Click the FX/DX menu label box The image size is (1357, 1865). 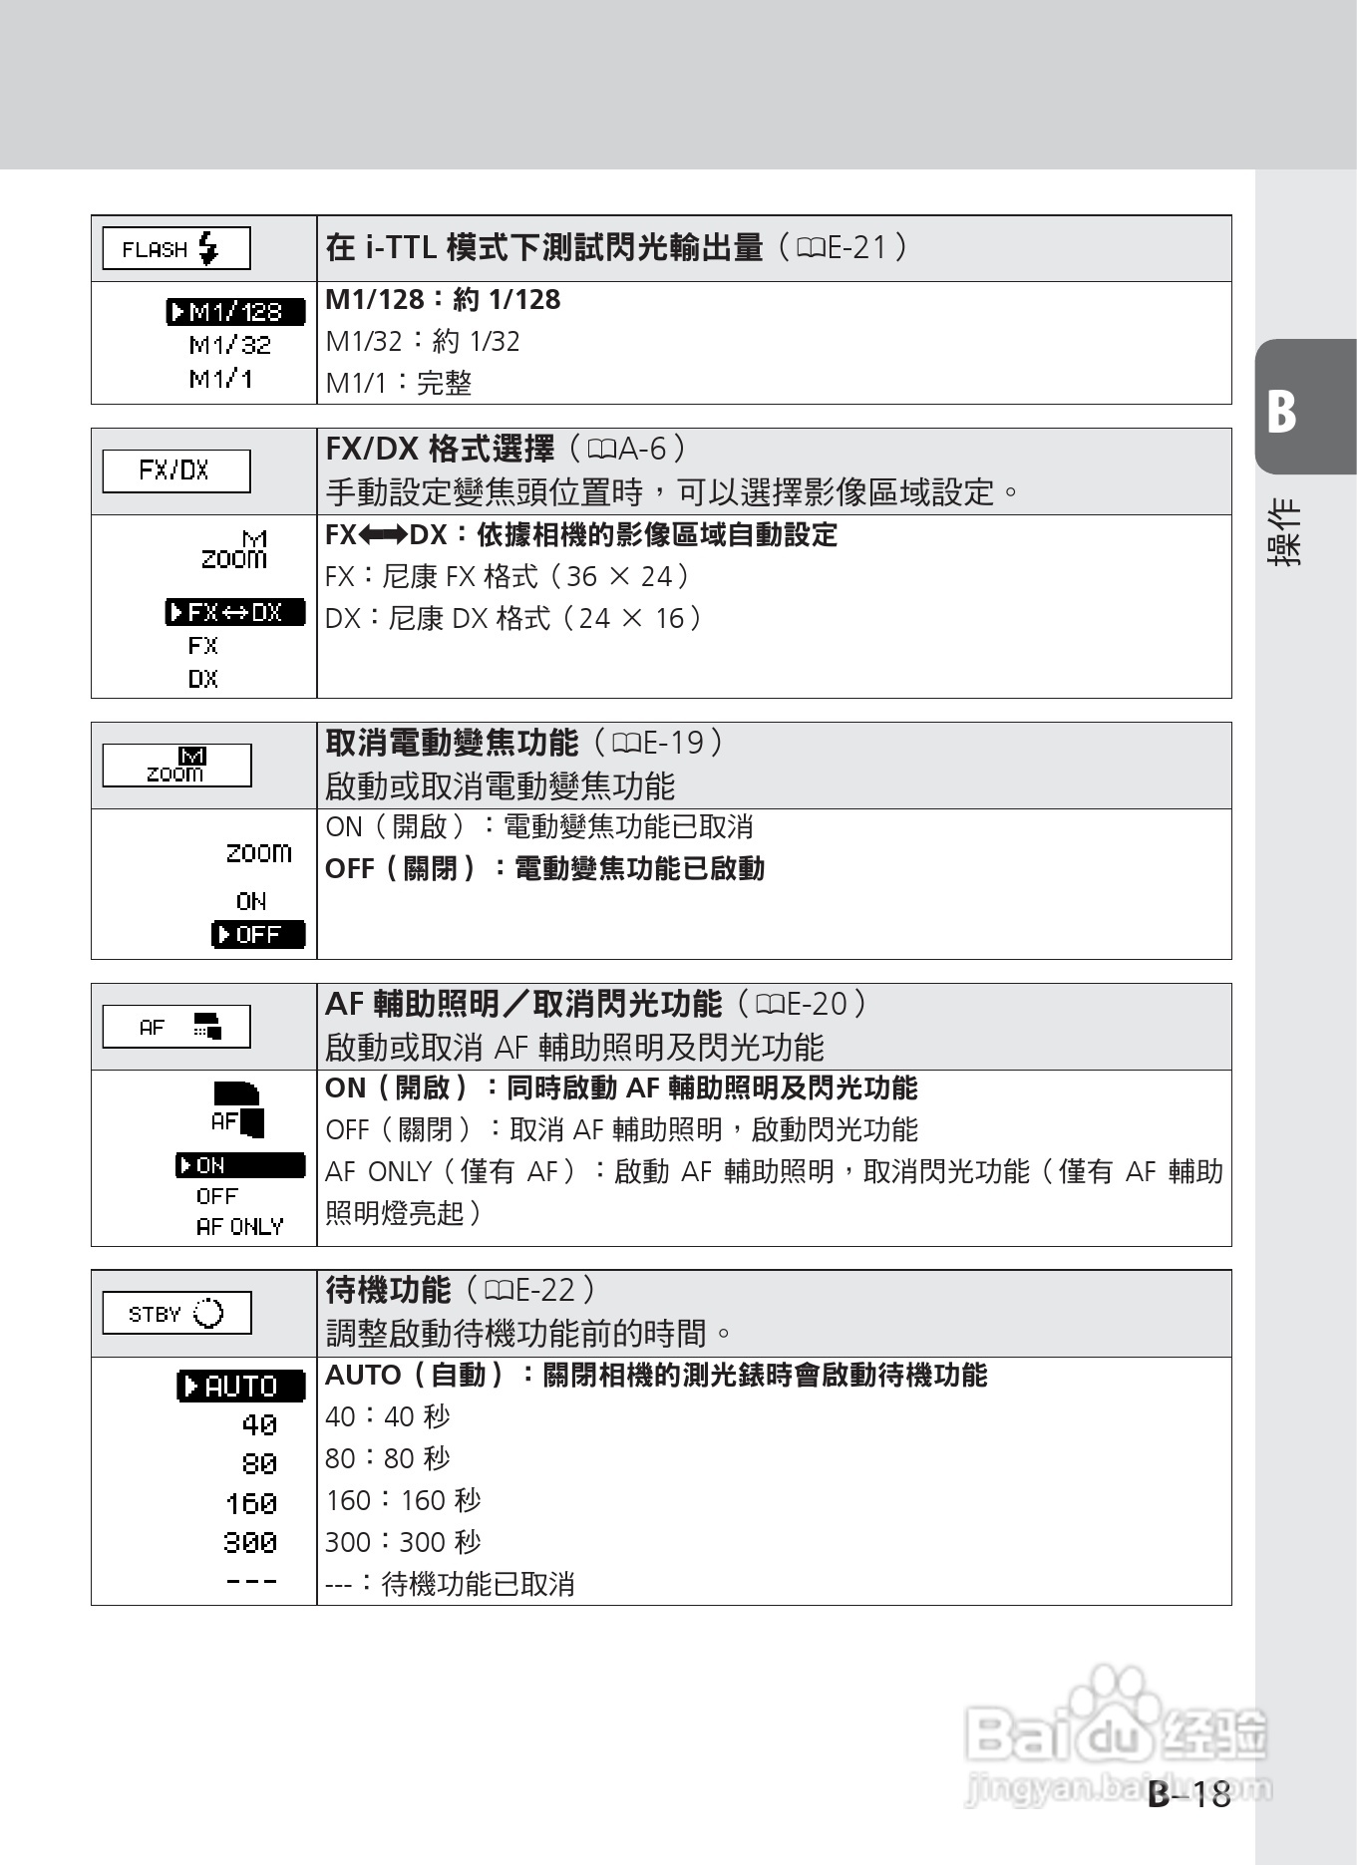coord(176,470)
